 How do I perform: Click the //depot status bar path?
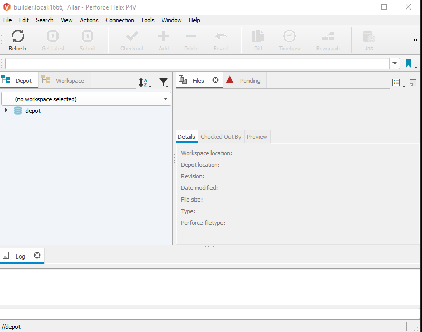point(11,327)
